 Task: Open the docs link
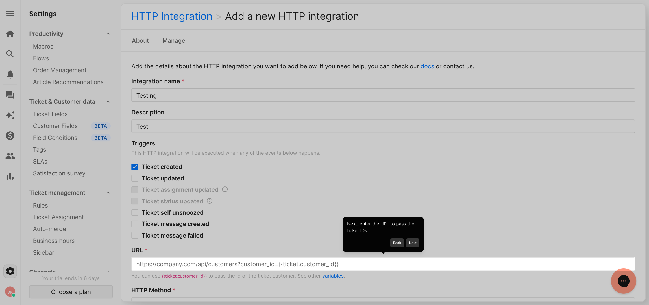pyautogui.click(x=427, y=66)
